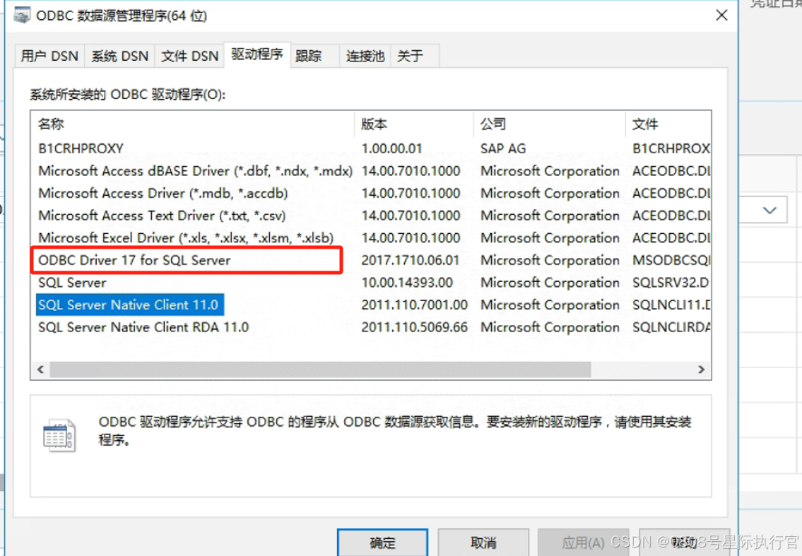Viewport: 802px width, 556px height.
Task: Click the 帮助 button
Action: pos(684,543)
